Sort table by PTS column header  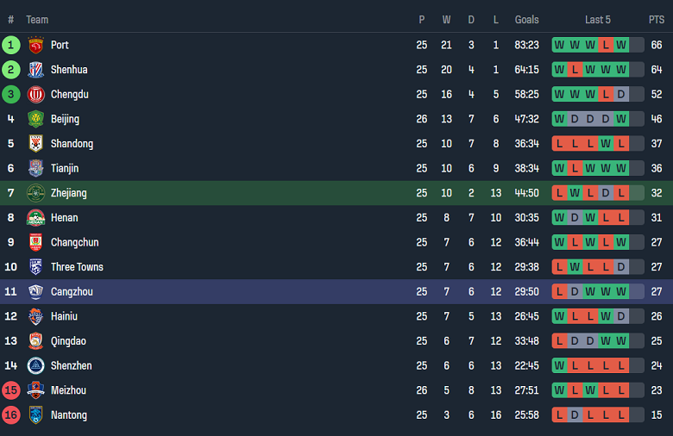[657, 20]
